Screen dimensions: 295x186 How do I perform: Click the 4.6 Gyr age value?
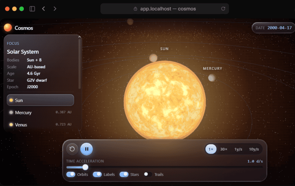pos(33,74)
